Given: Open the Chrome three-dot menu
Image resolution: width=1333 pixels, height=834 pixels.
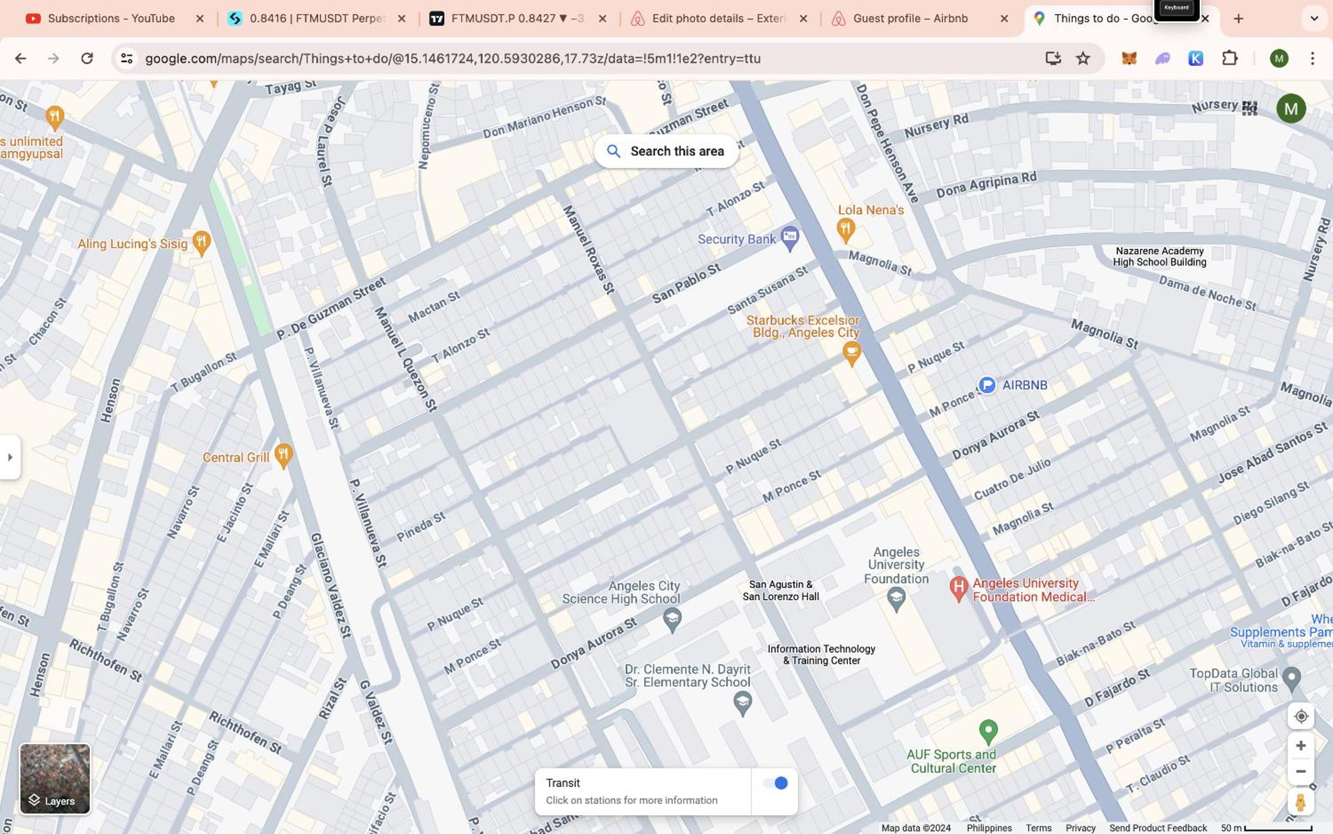Looking at the screenshot, I should pyautogui.click(x=1312, y=58).
